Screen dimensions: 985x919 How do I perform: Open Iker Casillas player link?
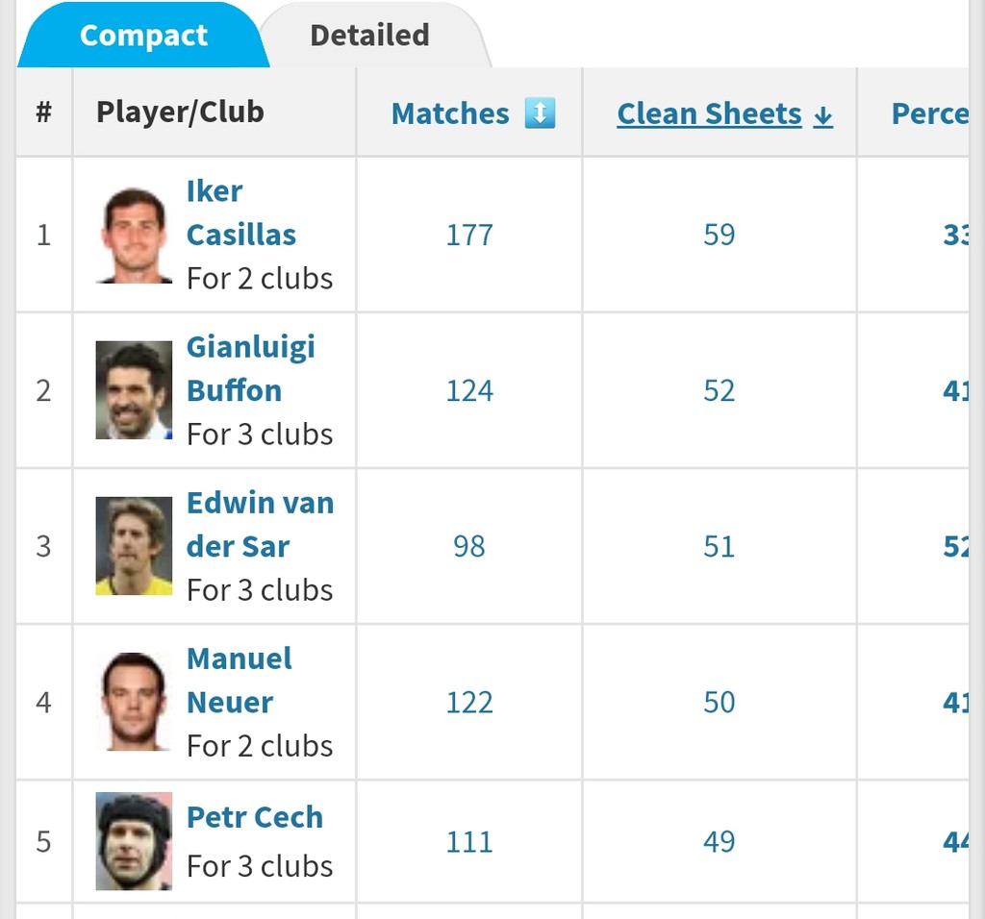click(240, 212)
